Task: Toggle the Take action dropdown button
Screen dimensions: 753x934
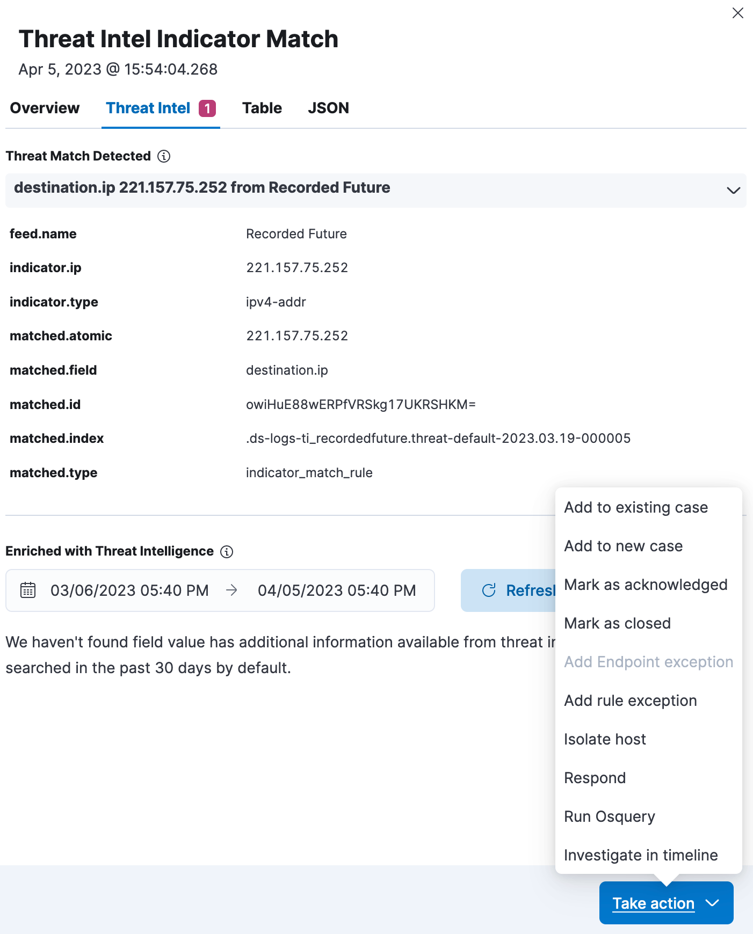Action: 666,903
